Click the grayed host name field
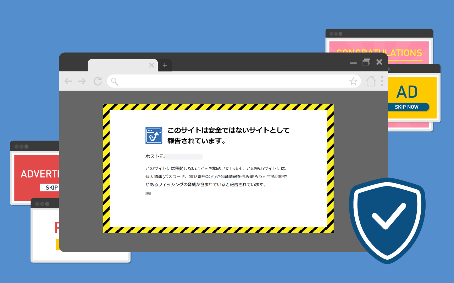This screenshot has height=283, width=454. (x=184, y=157)
